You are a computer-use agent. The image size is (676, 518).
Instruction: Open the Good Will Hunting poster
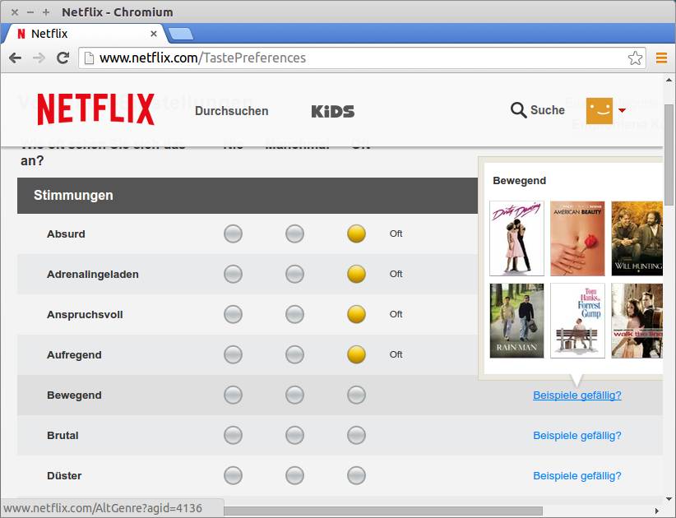click(637, 238)
